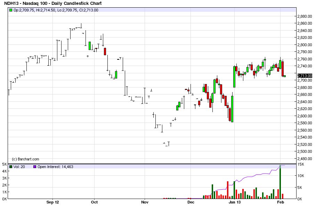Viewport: 316px width, 208px height.
Task: Select the 'Op:2,709.75' OHLC readout text
Action: click(24, 10)
